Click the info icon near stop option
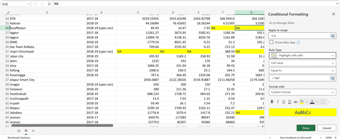The image size is (340, 140). click(298, 43)
